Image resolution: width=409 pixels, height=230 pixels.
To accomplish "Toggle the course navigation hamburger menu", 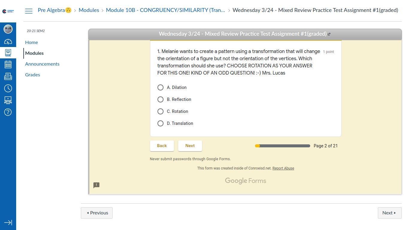I will (29, 11).
